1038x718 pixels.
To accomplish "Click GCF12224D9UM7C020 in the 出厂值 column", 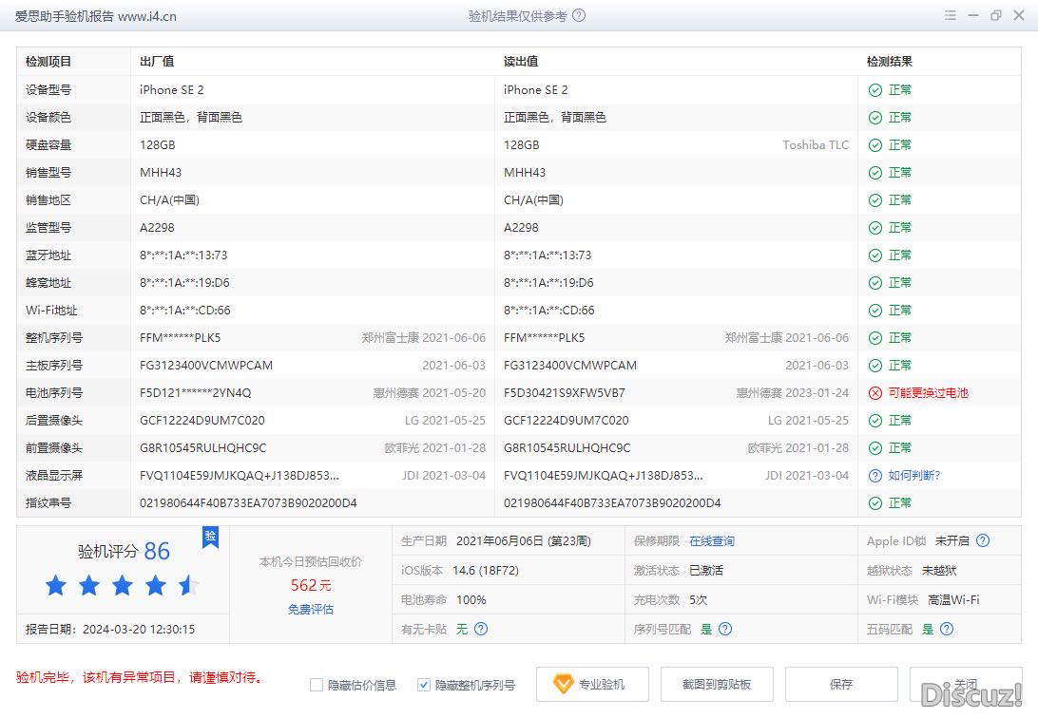I will [202, 421].
